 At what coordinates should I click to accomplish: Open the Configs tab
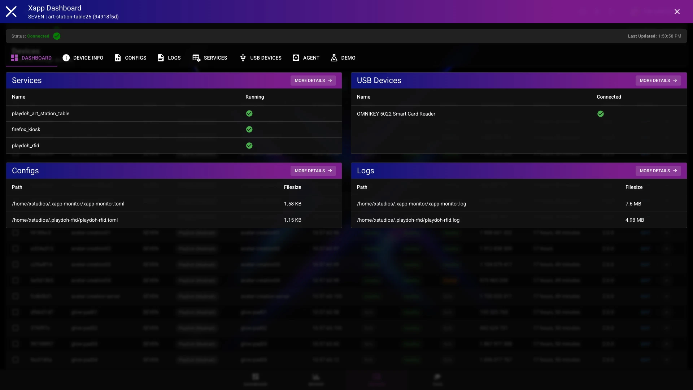click(130, 58)
